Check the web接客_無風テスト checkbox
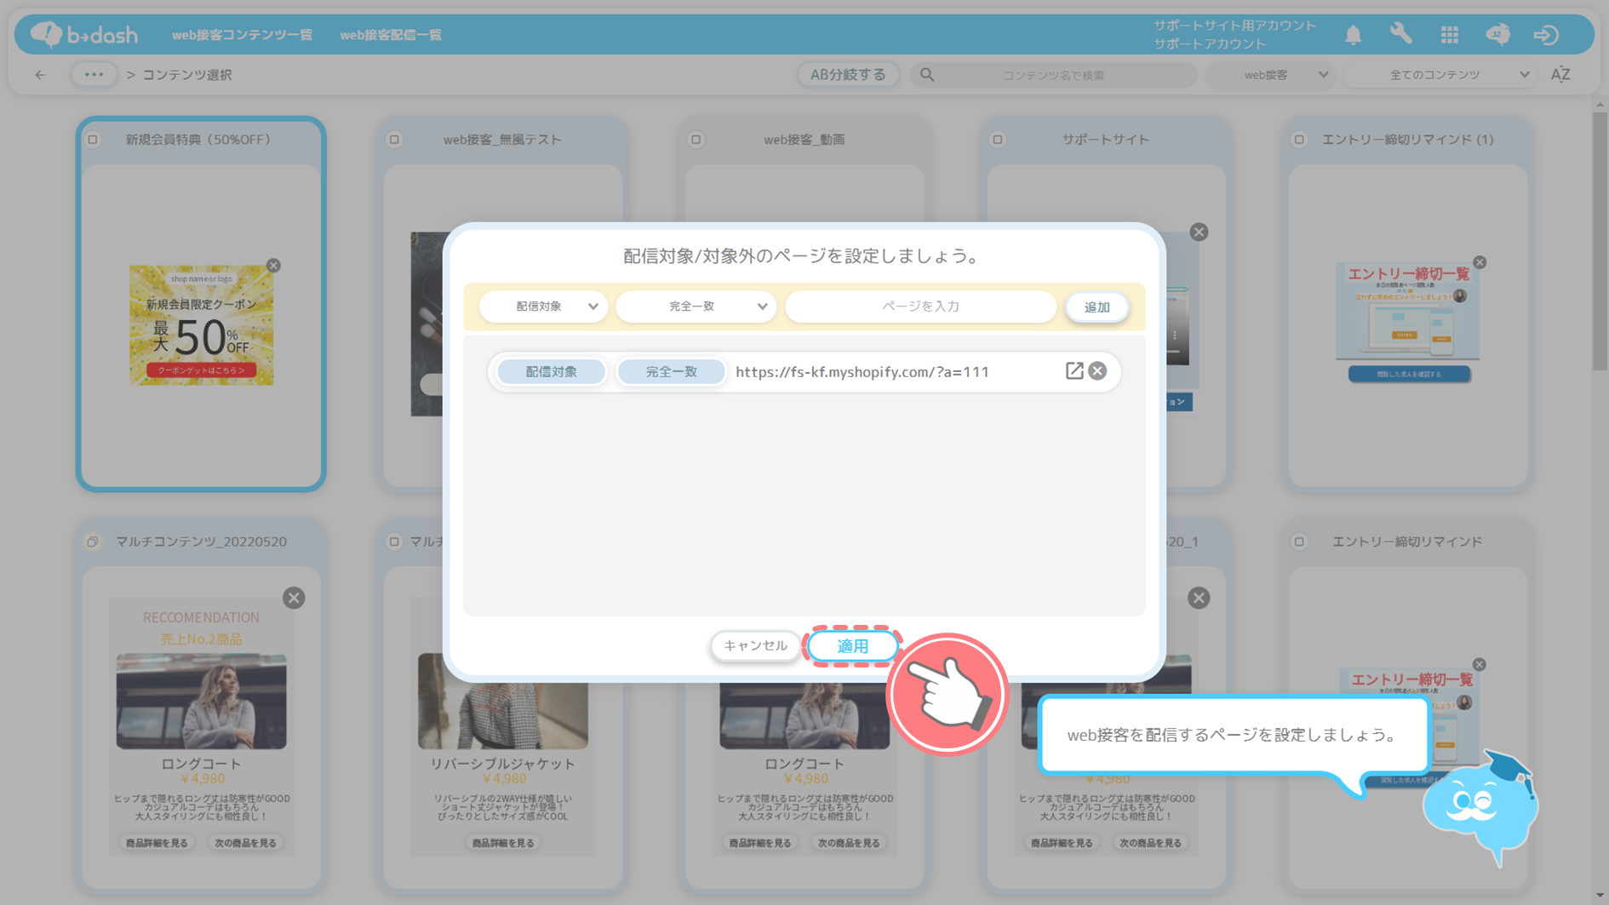Viewport: 1609px width, 905px height. point(394,140)
